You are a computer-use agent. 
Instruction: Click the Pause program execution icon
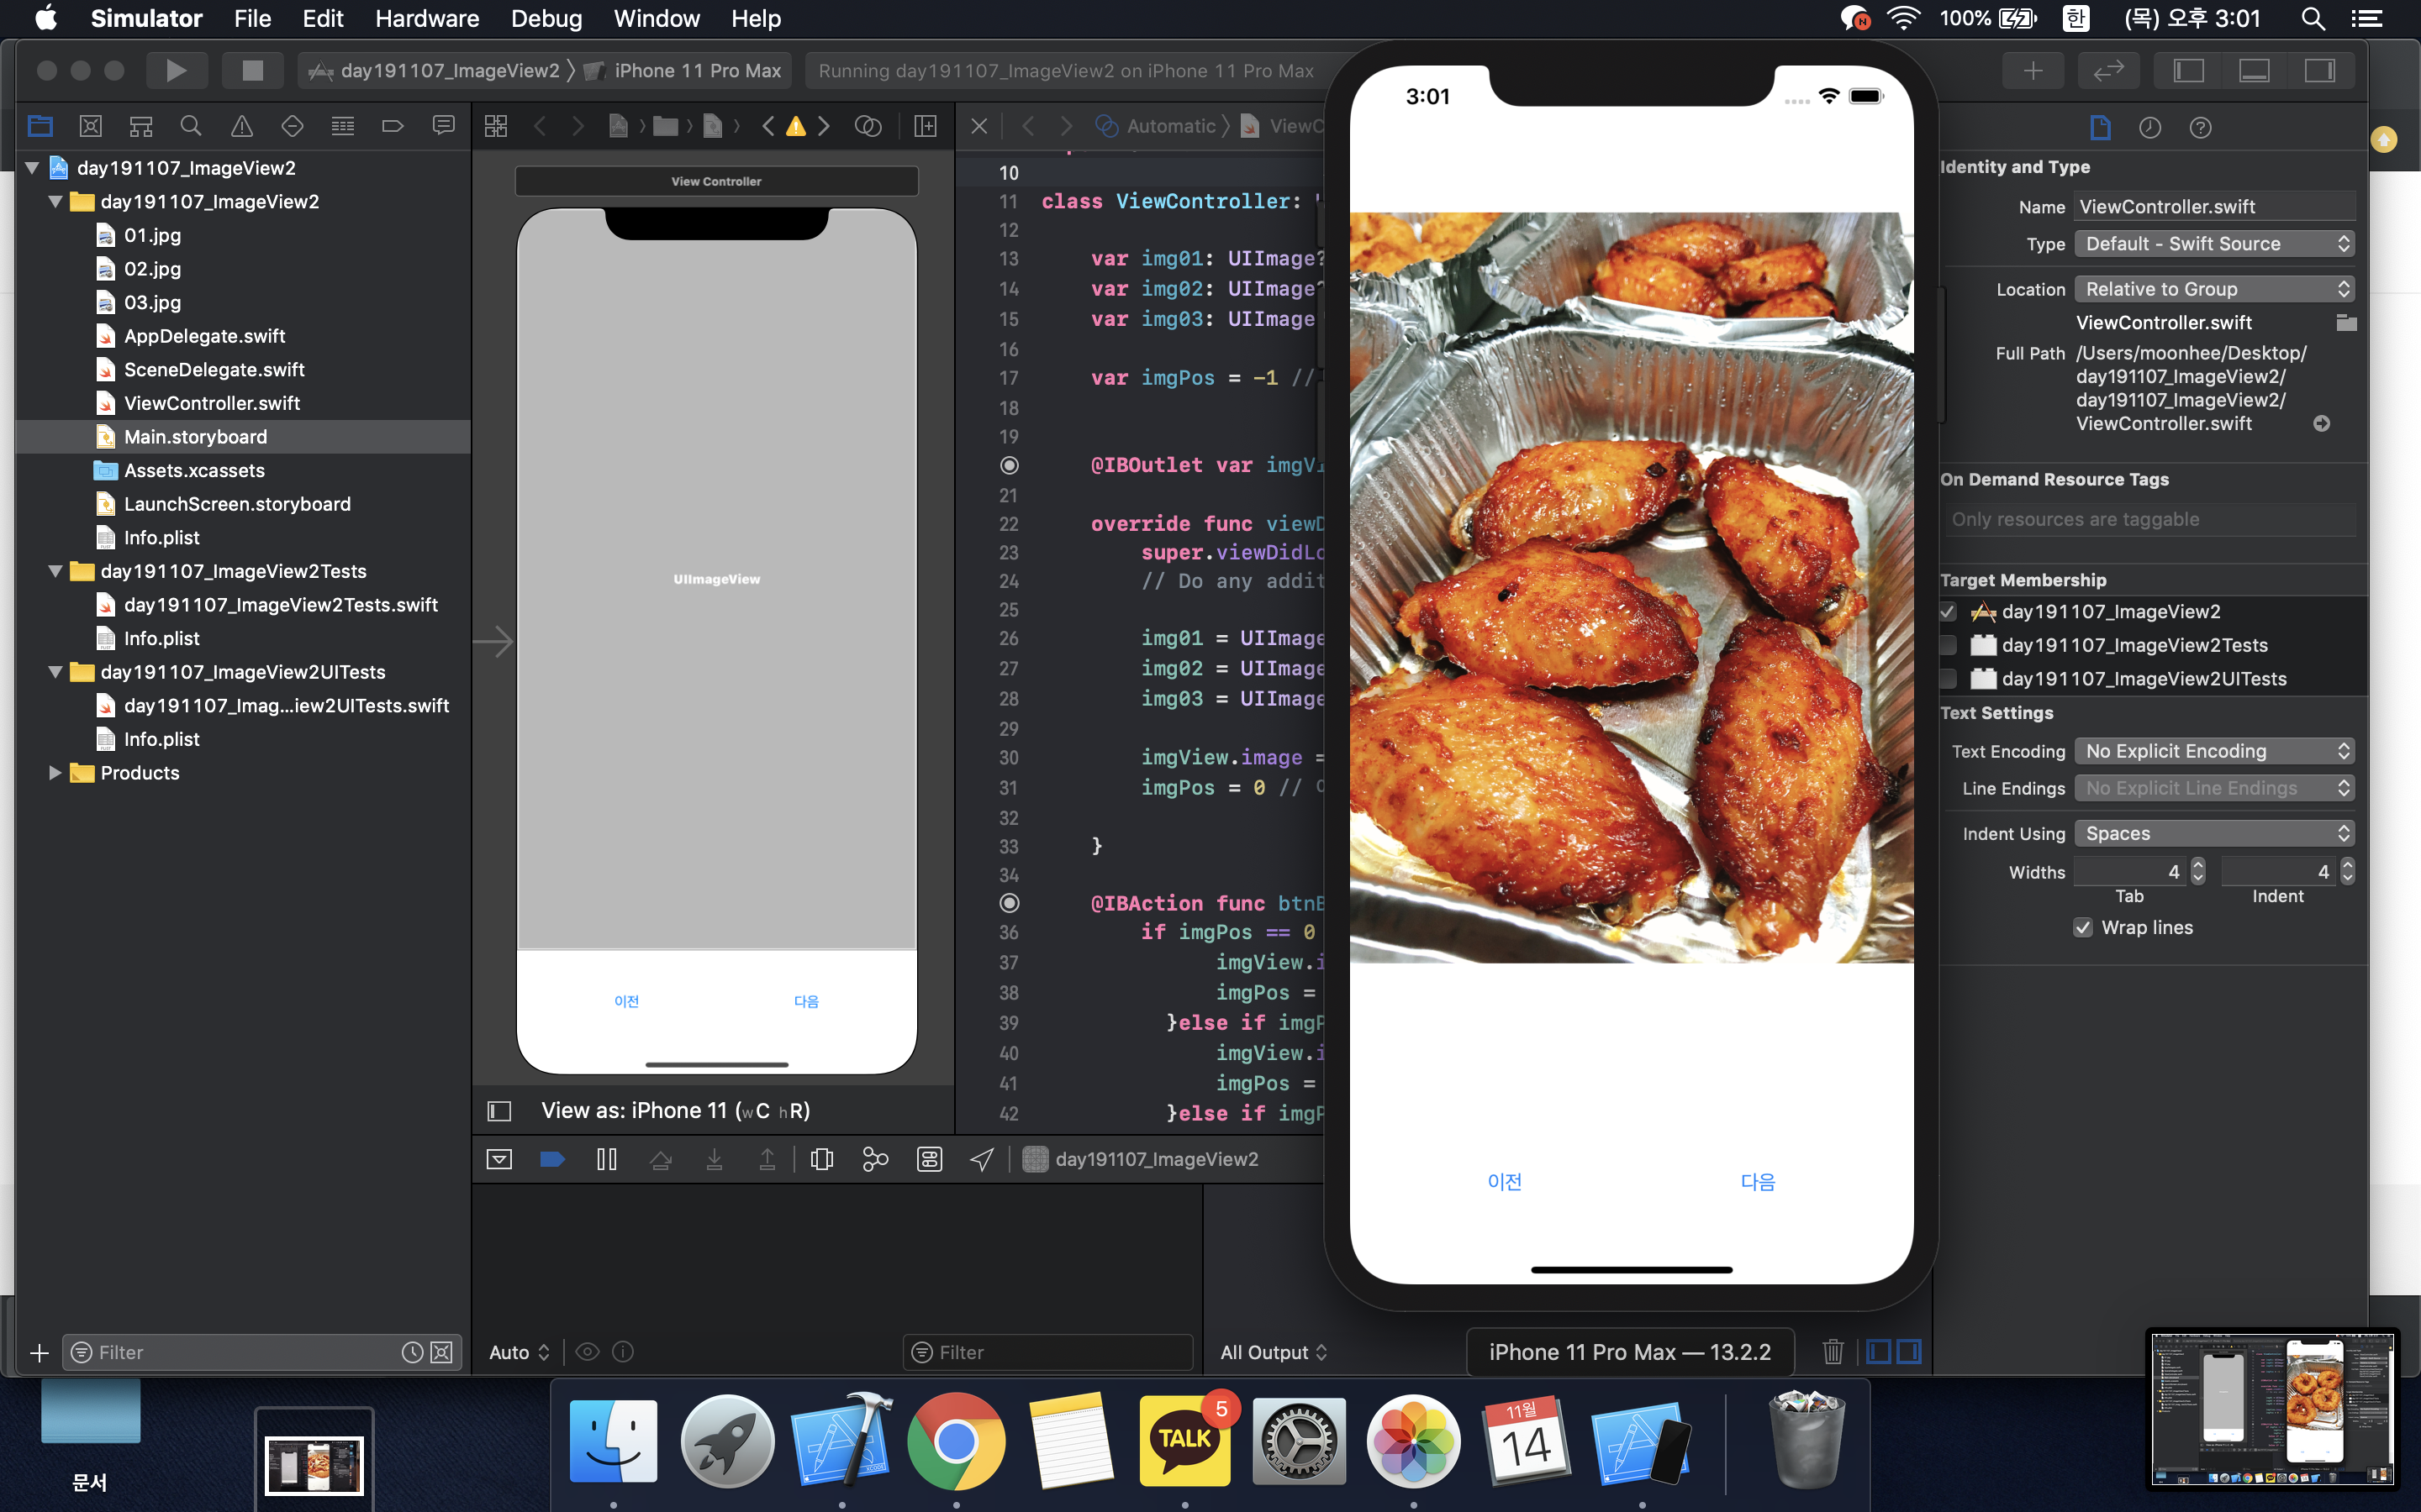(x=606, y=1159)
